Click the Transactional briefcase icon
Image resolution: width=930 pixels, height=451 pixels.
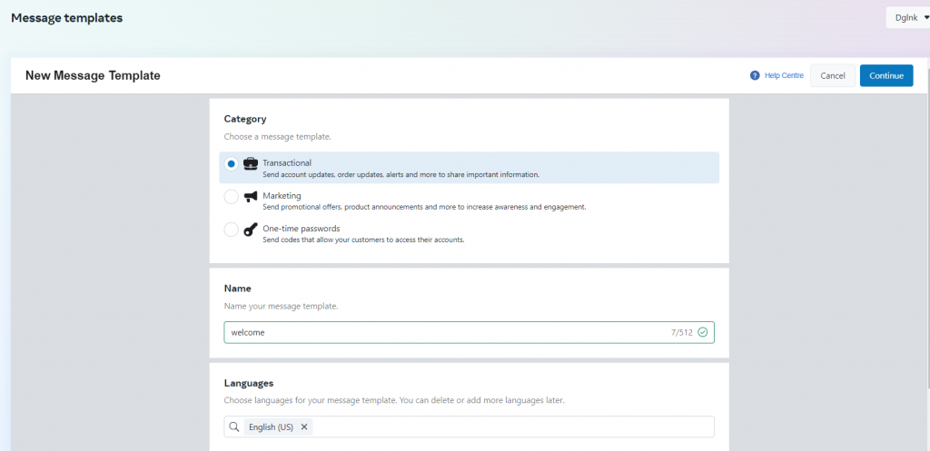pyautogui.click(x=251, y=163)
